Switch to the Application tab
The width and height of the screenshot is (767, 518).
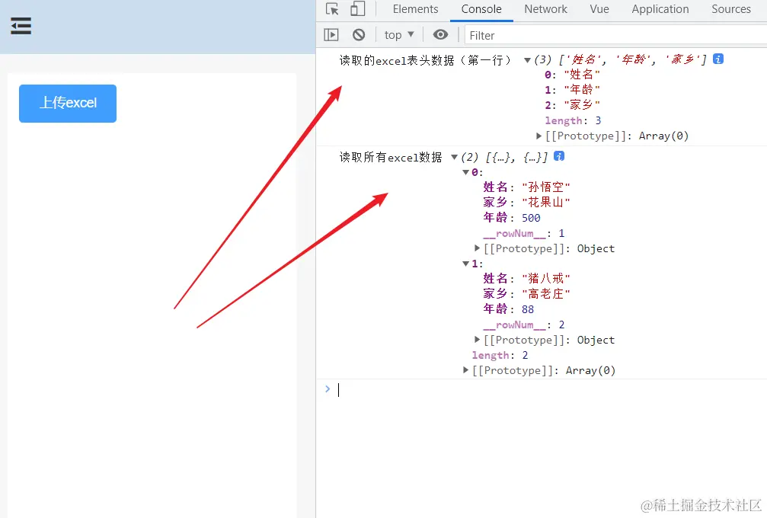(x=660, y=9)
